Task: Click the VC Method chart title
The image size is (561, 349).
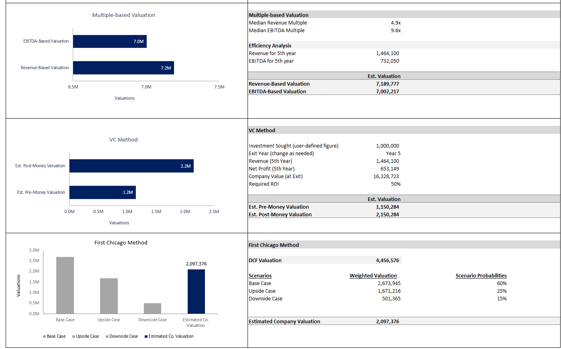Action: 123,140
